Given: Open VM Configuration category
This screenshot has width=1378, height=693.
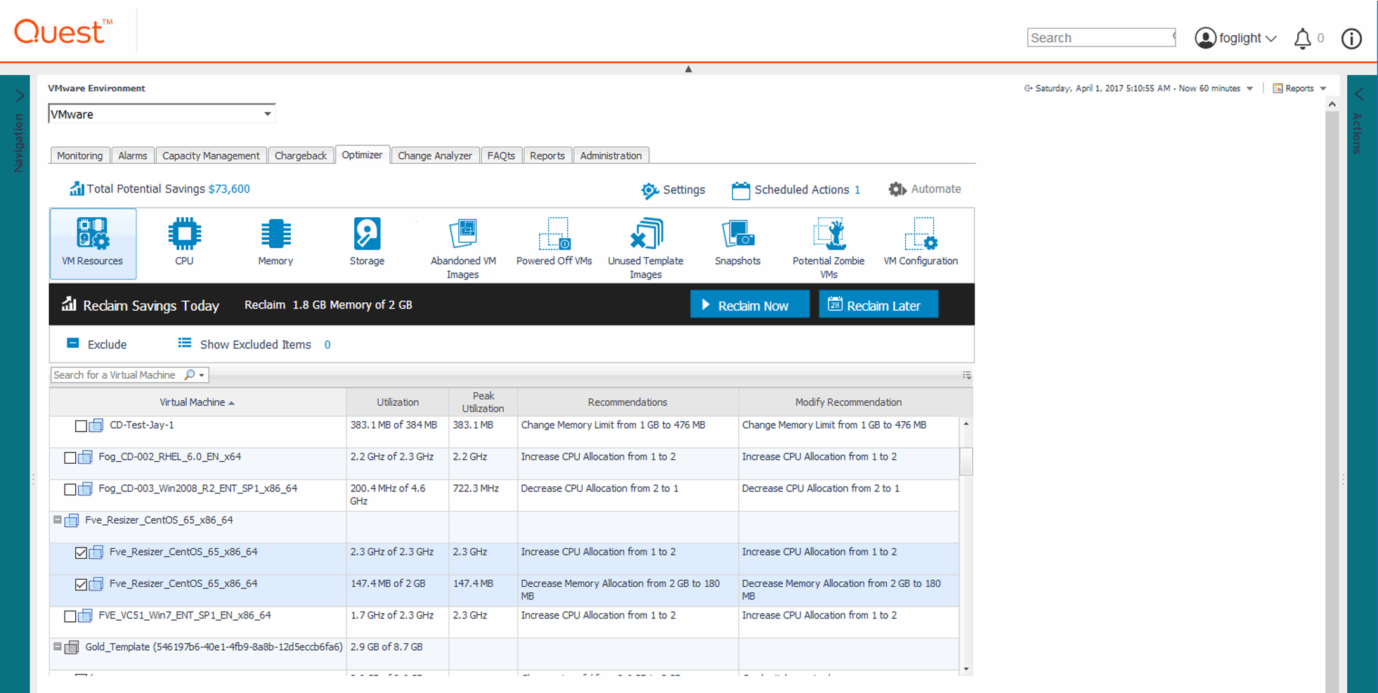Looking at the screenshot, I should pyautogui.click(x=921, y=243).
